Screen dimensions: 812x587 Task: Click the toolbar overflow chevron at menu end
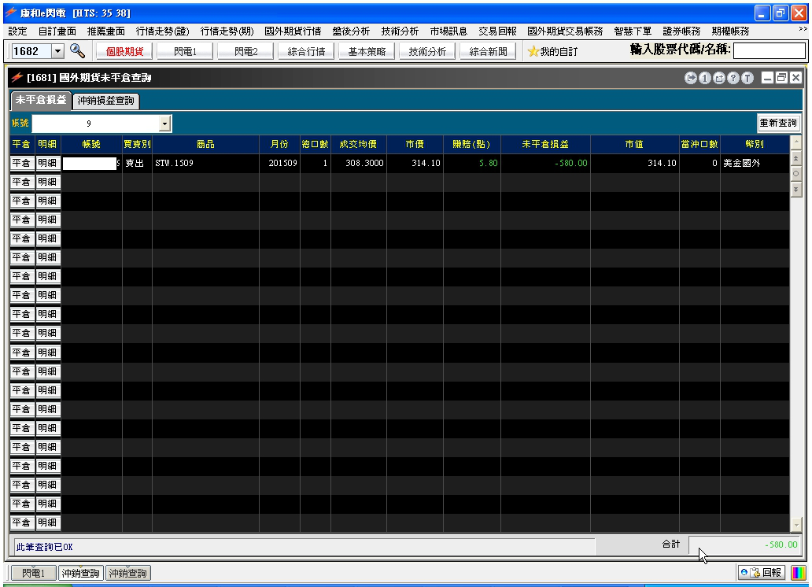pos(802,30)
